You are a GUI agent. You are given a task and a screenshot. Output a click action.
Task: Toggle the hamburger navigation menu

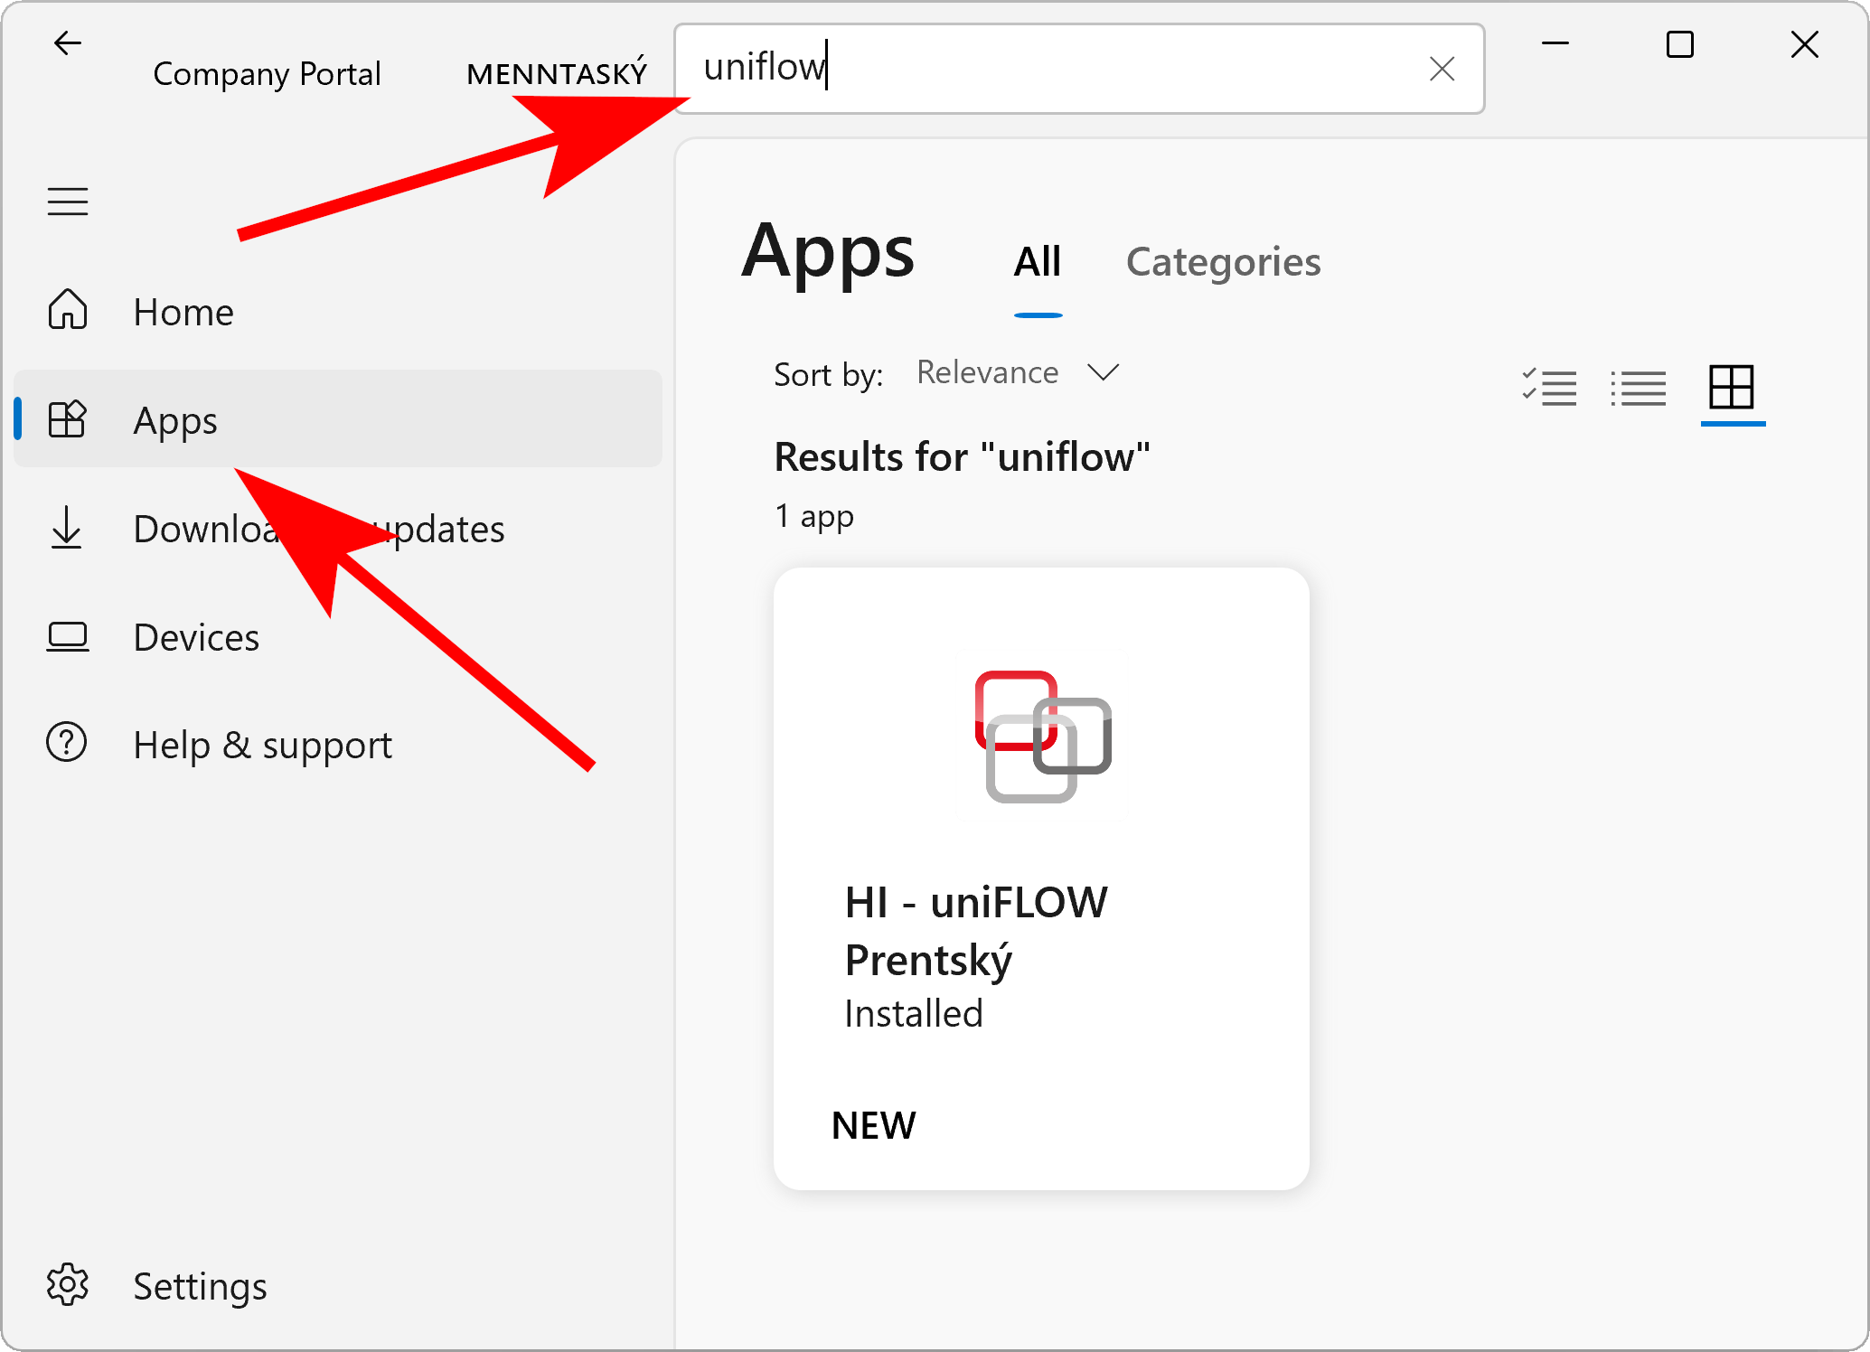coord(68,201)
